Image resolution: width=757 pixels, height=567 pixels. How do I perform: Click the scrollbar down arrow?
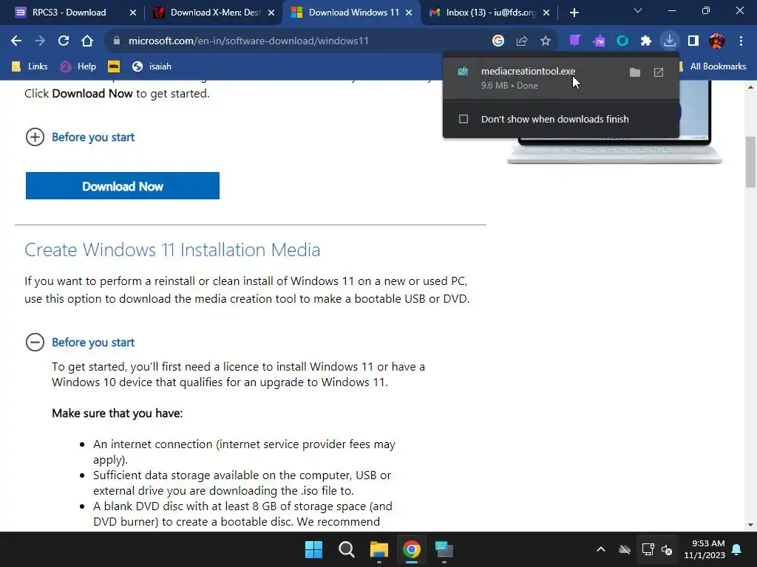pos(750,525)
